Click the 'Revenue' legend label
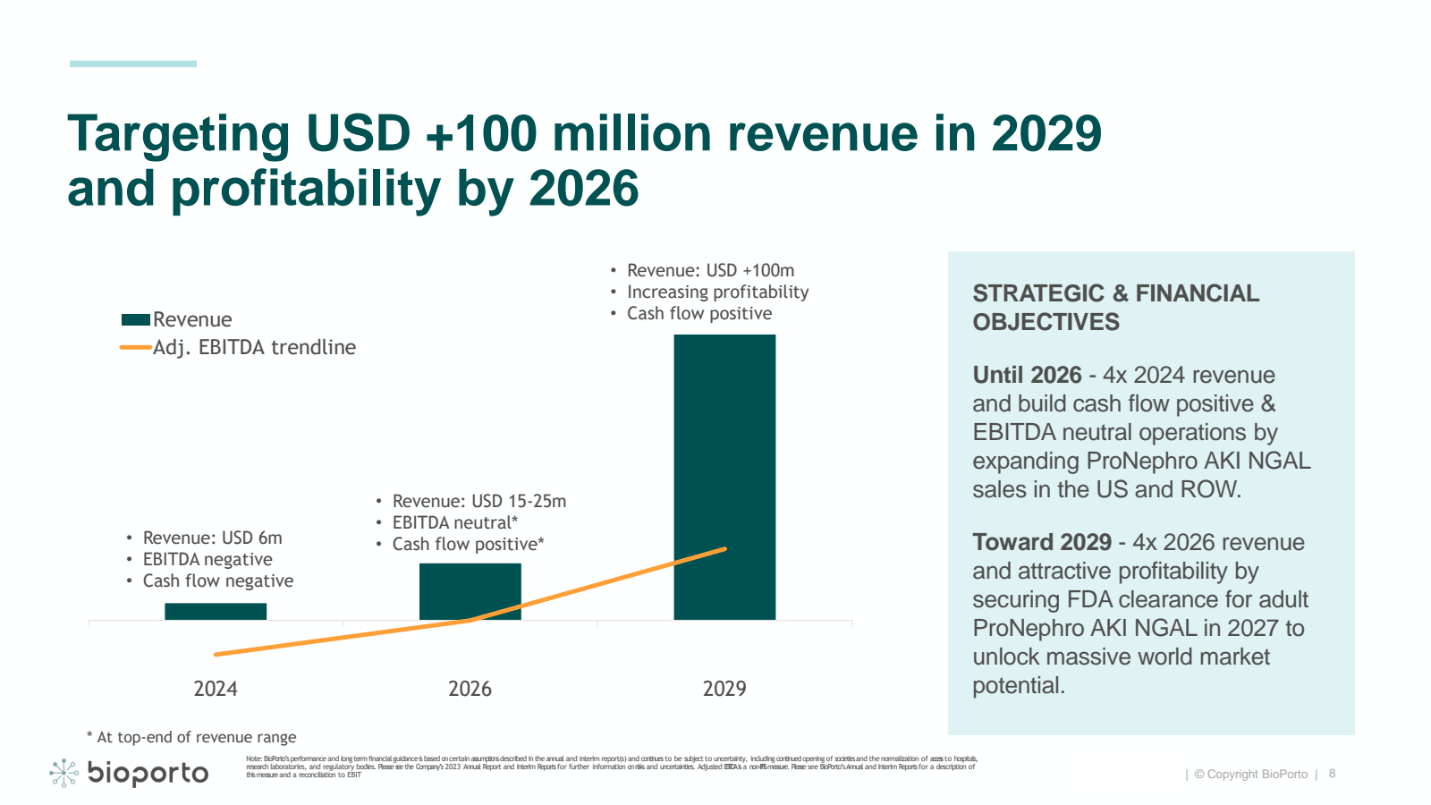Viewport: 1431px width, 805px height. click(192, 319)
